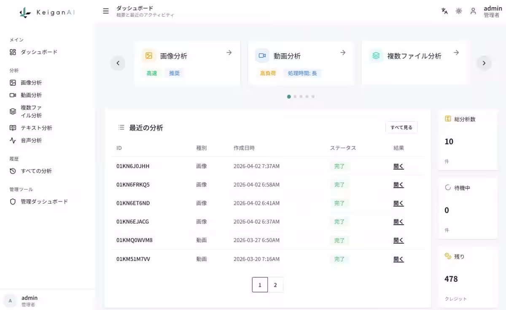
Task: Select ダッシュボード in the main menu
Action: point(38,52)
